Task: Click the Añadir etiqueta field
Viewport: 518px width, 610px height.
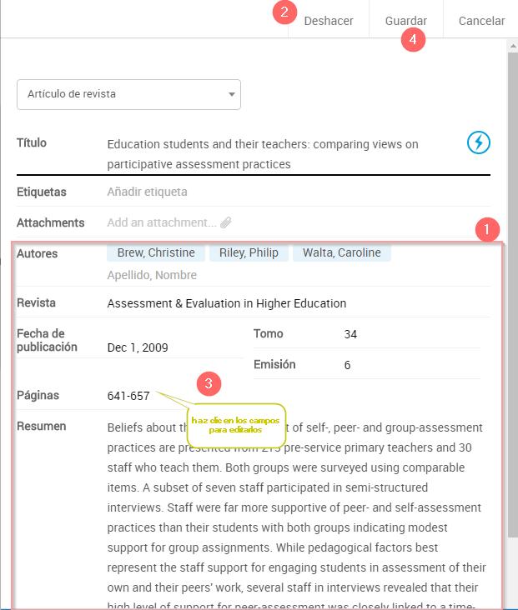Action: point(147,192)
